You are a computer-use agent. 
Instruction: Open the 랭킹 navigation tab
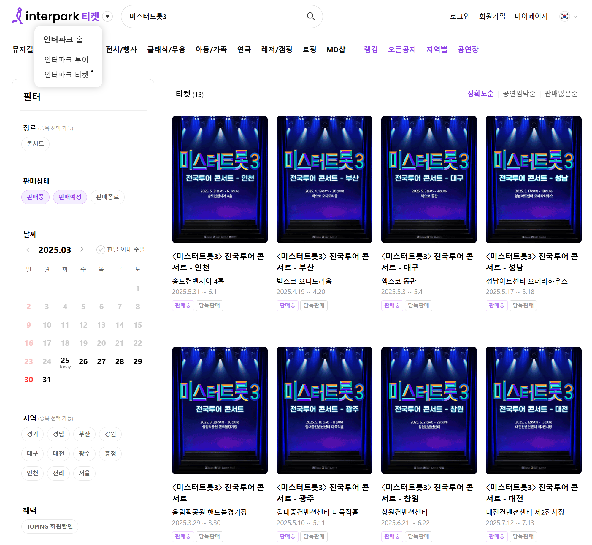[x=371, y=49]
